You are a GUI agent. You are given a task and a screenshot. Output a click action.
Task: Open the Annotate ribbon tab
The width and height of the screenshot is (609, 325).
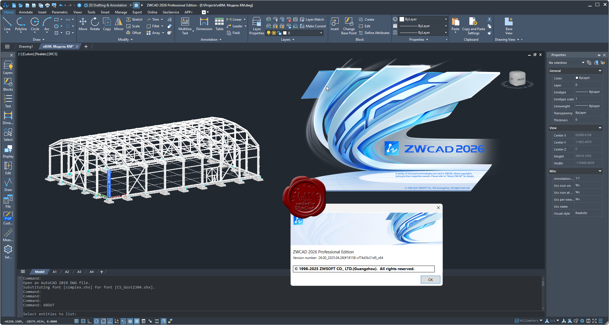pyautogui.click(x=26, y=12)
